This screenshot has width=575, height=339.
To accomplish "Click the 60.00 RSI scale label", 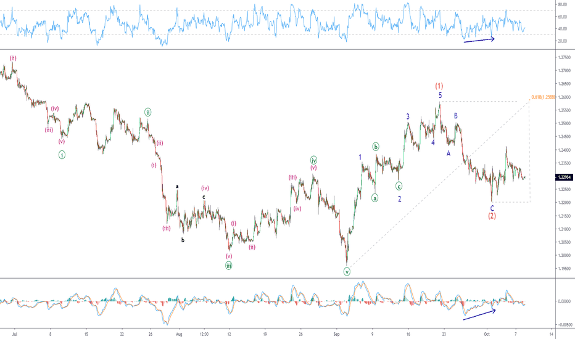I will [563, 17].
